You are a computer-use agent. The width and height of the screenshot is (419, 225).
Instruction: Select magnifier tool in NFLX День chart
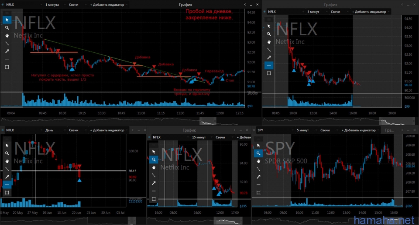[7, 153]
